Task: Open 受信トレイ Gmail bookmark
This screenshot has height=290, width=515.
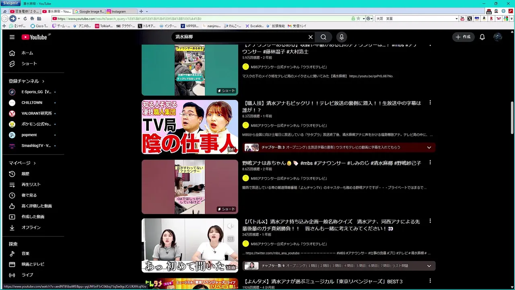Action: pyautogui.click(x=297, y=26)
